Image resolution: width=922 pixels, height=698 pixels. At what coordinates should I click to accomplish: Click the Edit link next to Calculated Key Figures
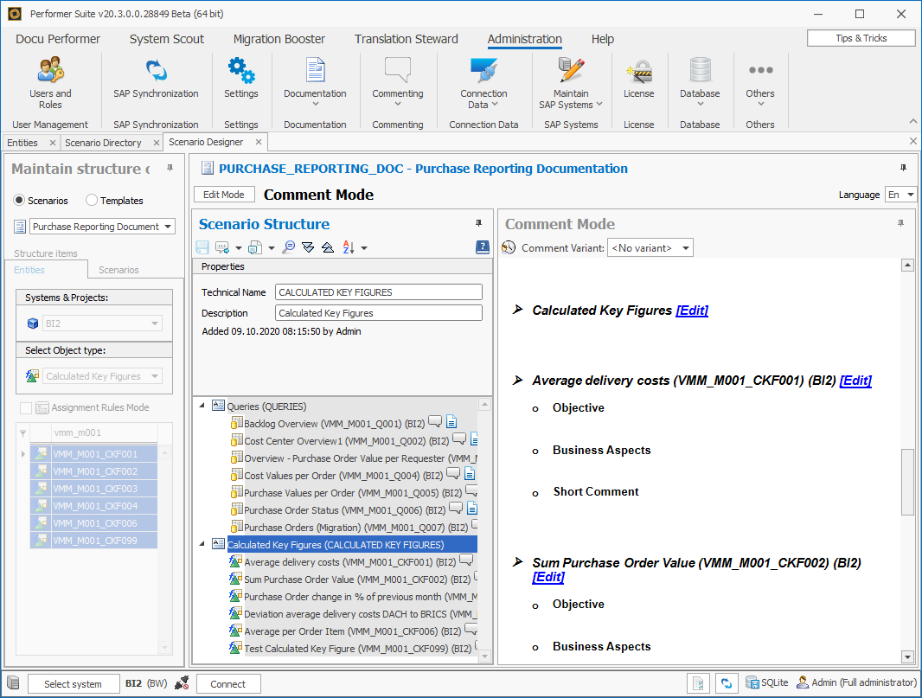691,311
